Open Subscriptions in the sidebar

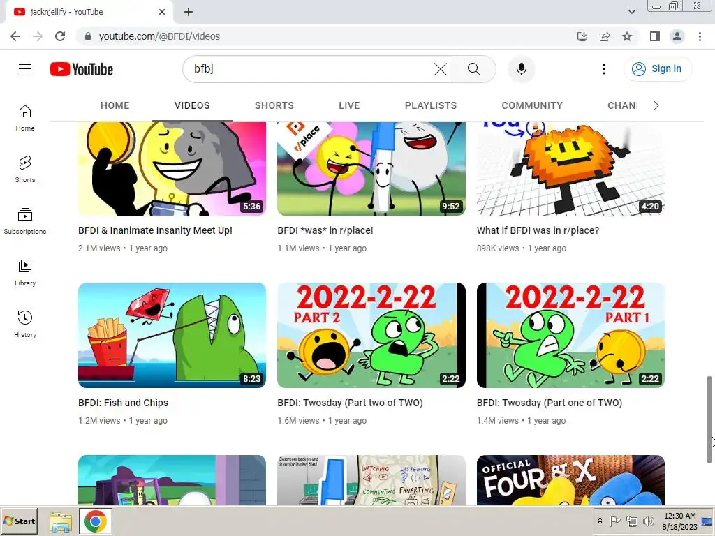coord(25,221)
